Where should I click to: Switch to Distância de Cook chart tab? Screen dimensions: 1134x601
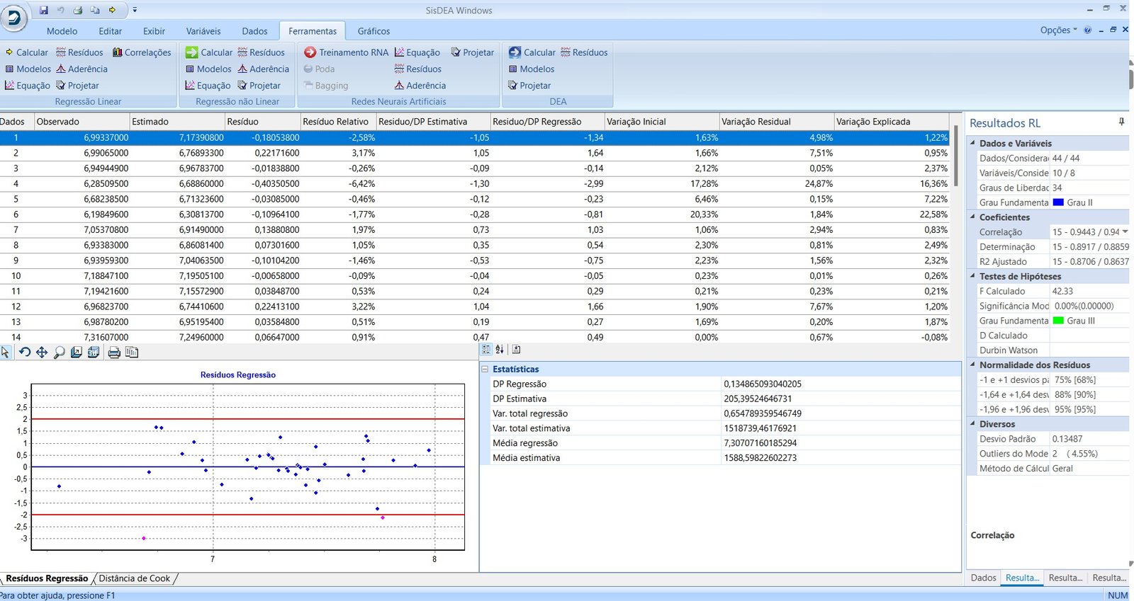(x=135, y=578)
